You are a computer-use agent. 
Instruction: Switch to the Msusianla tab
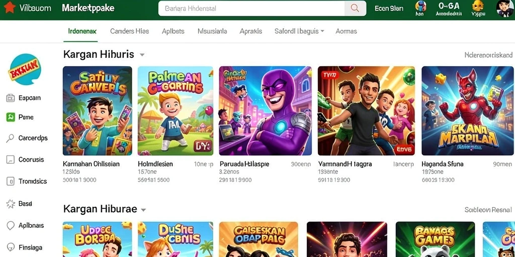[x=212, y=31]
